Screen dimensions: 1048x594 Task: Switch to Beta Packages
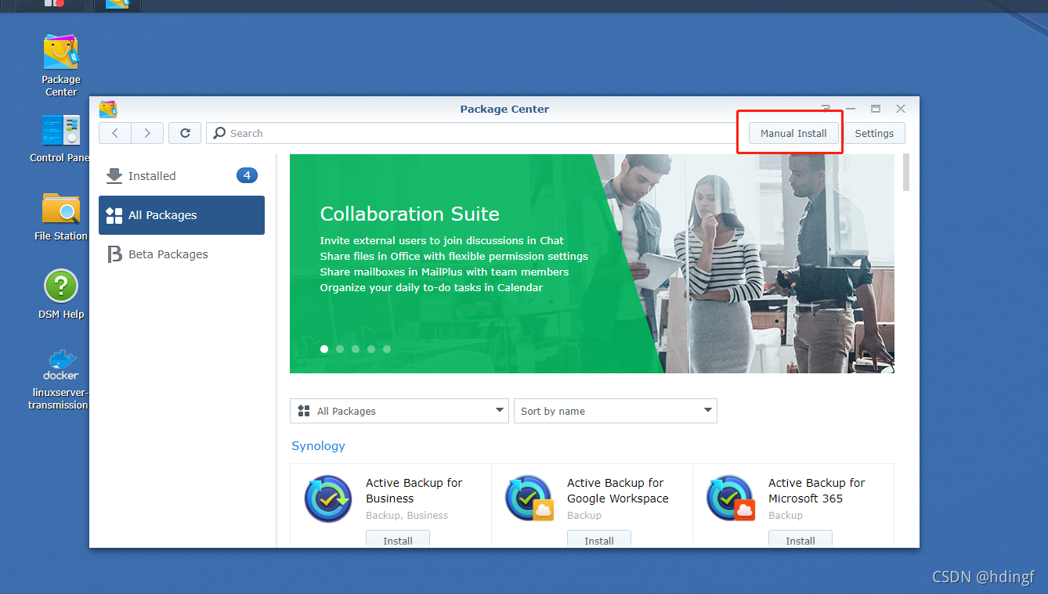tap(182, 254)
